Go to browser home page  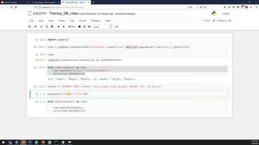(16, 7)
